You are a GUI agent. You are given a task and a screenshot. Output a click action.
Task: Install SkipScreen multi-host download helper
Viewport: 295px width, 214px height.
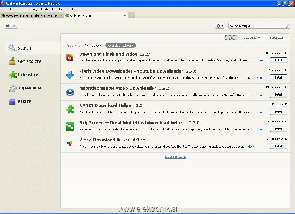click(278, 129)
